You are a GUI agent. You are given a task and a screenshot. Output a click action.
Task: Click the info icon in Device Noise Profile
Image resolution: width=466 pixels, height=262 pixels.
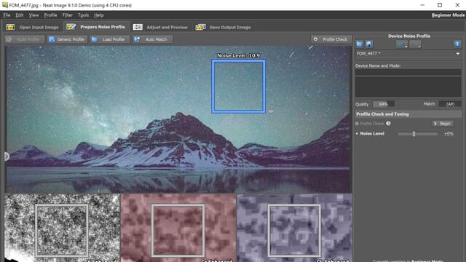pos(457,44)
